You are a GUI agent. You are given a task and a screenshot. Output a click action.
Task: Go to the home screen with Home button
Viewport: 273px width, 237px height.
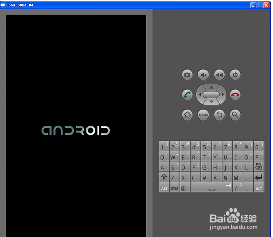pos(187,115)
